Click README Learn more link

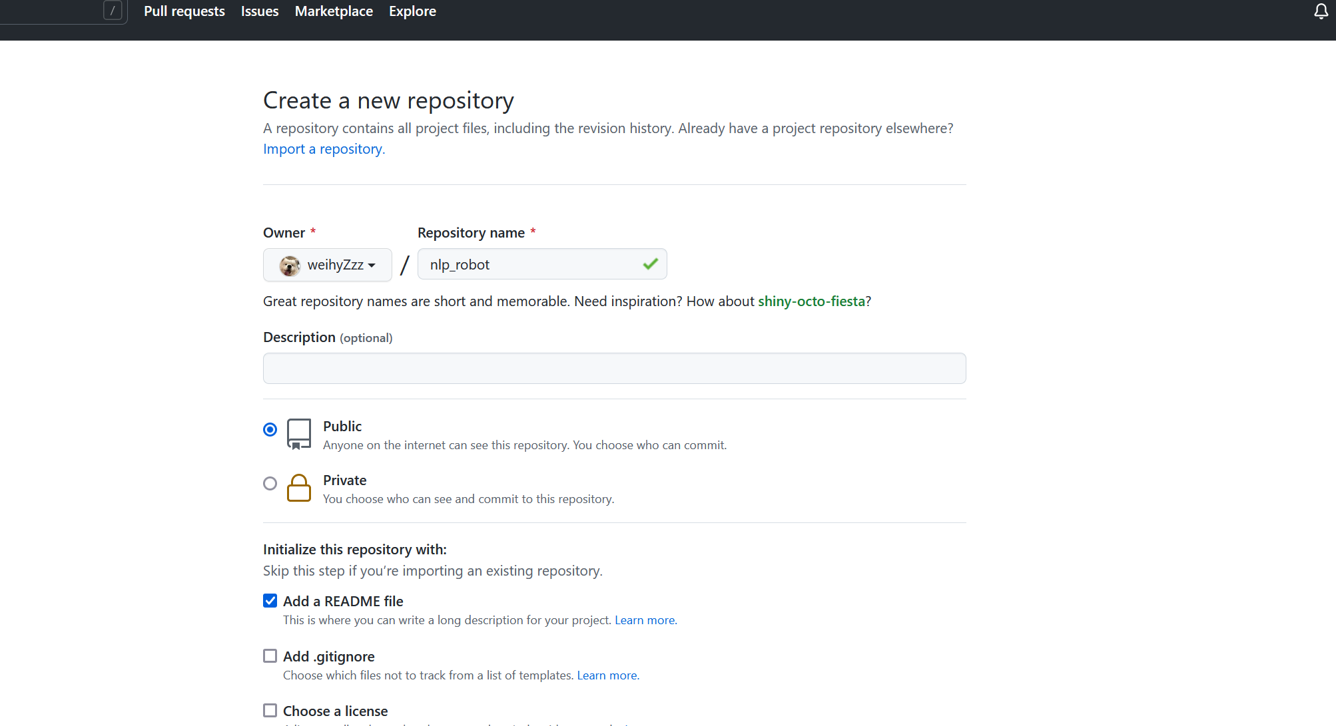point(644,620)
